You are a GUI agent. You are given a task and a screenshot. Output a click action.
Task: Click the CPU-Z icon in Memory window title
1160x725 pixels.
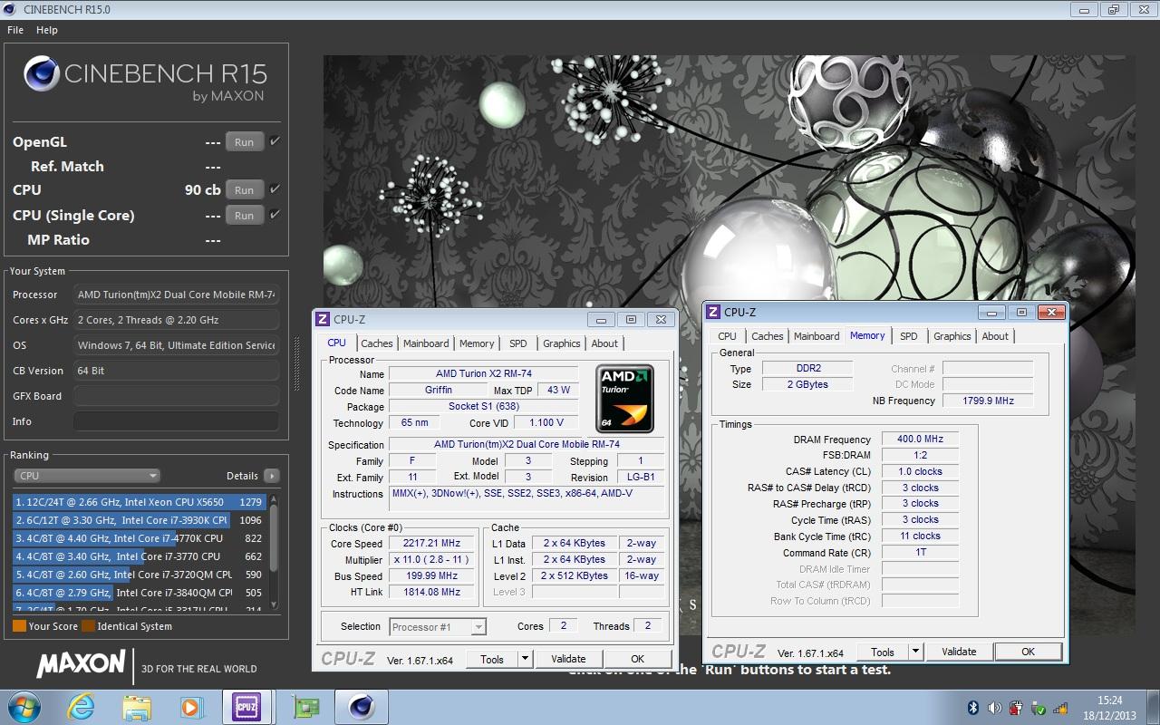[713, 312]
